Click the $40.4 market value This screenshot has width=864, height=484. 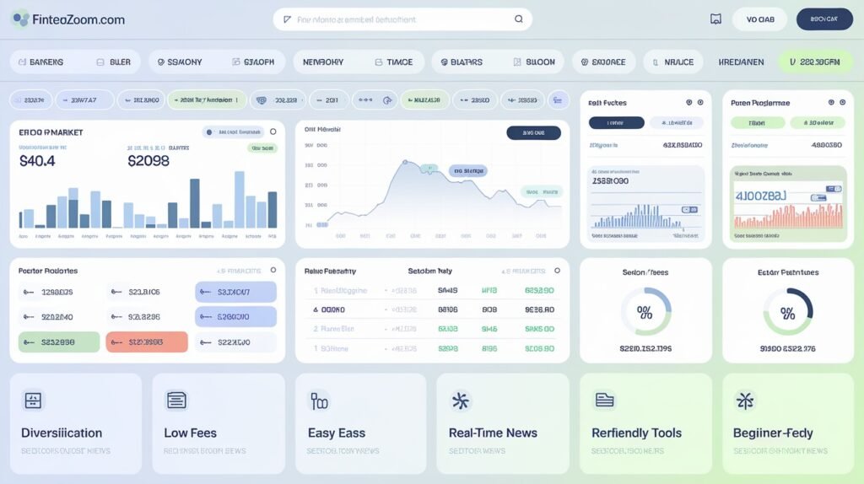coord(37,161)
